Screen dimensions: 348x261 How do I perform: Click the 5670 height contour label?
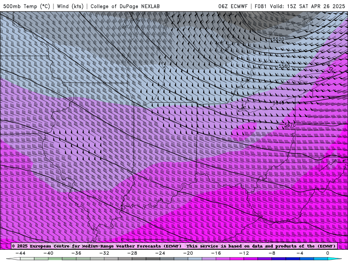290,125
